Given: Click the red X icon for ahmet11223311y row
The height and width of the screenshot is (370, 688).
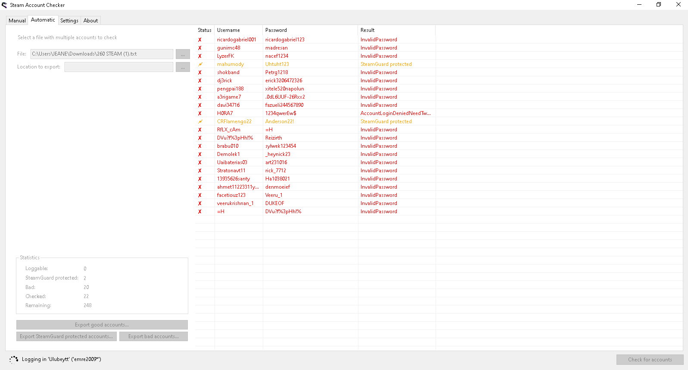Looking at the screenshot, I should pyautogui.click(x=200, y=187).
